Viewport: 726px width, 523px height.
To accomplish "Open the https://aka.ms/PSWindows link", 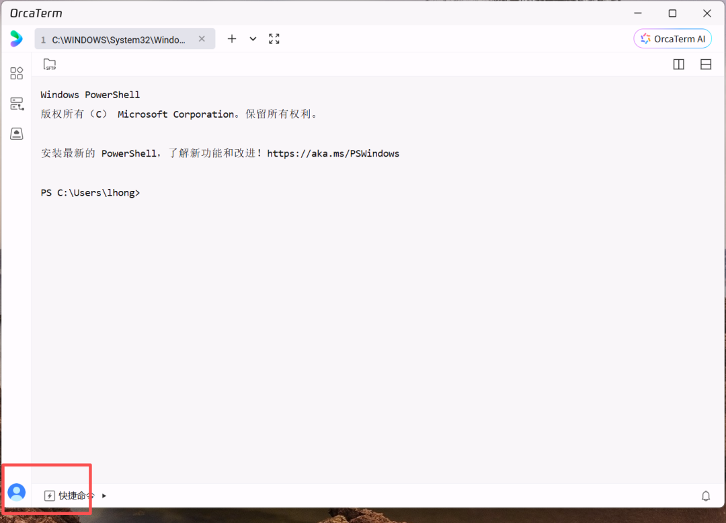I will [x=333, y=153].
